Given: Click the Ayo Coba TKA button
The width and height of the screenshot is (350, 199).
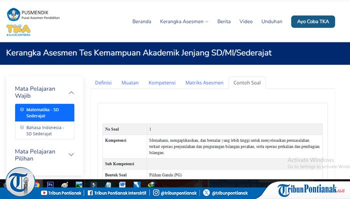Looking at the screenshot, I should [x=313, y=21].
